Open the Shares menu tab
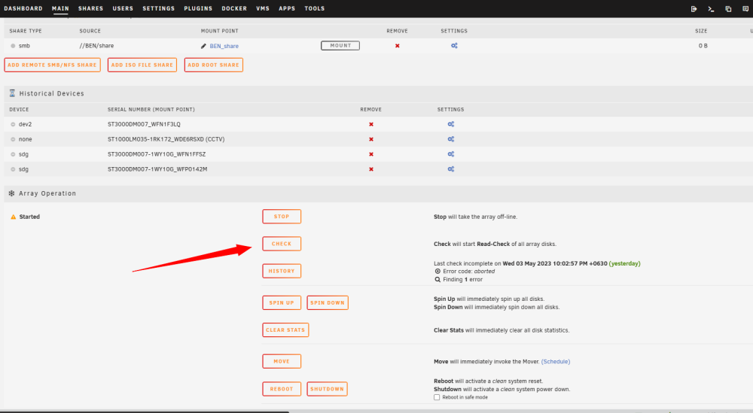The height and width of the screenshot is (413, 753). tap(91, 8)
